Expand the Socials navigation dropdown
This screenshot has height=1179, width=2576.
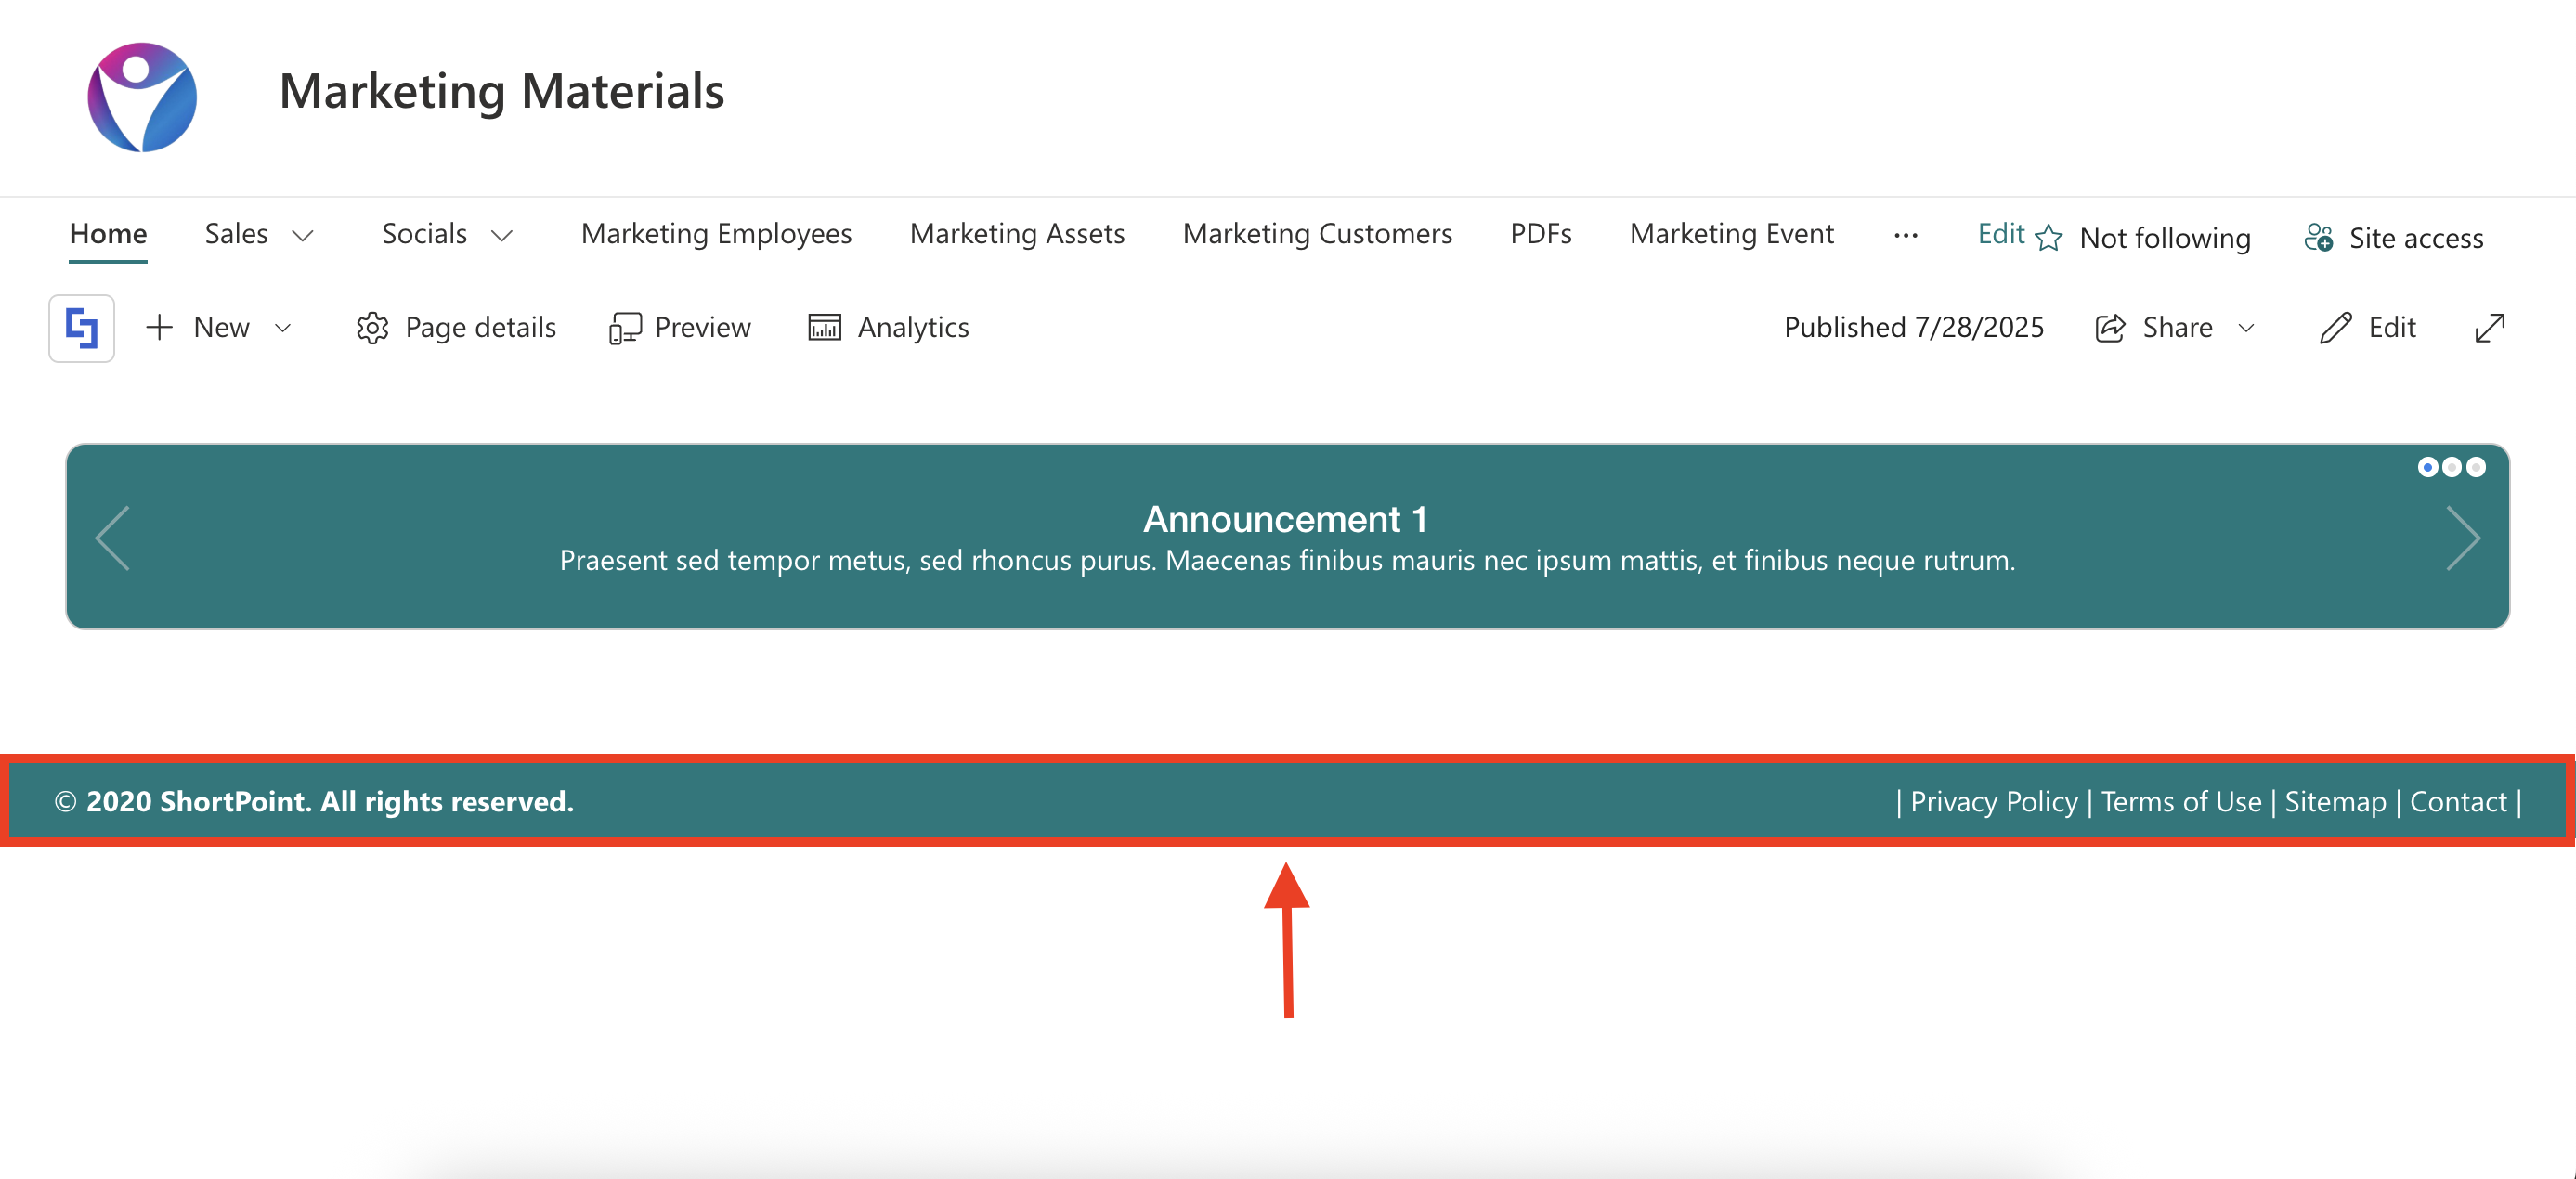502,236
